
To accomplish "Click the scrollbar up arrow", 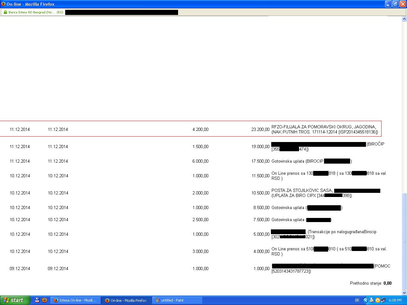I will point(404,19).
